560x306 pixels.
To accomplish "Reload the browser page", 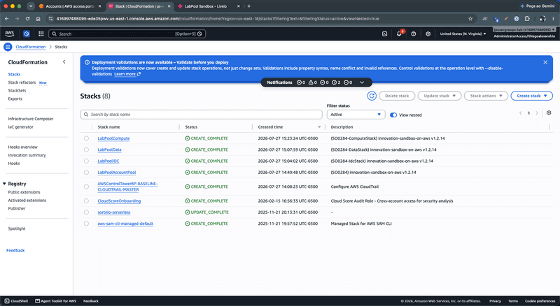I will pyautogui.click(x=27, y=19).
